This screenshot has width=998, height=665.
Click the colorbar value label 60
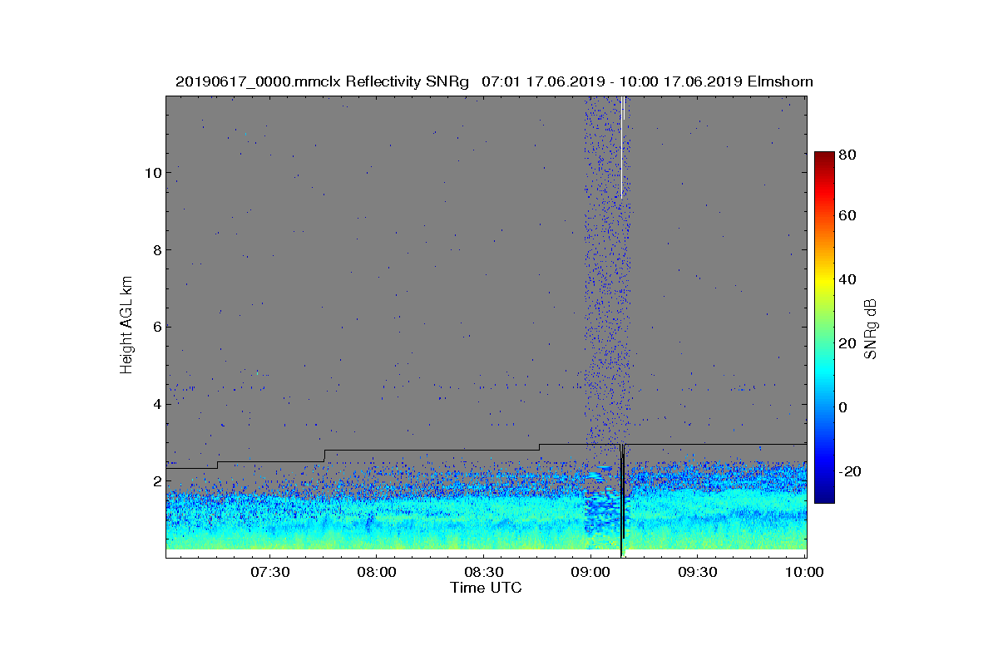pos(848,215)
